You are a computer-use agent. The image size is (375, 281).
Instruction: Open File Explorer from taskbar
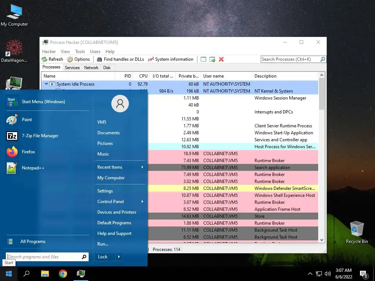click(x=45, y=274)
